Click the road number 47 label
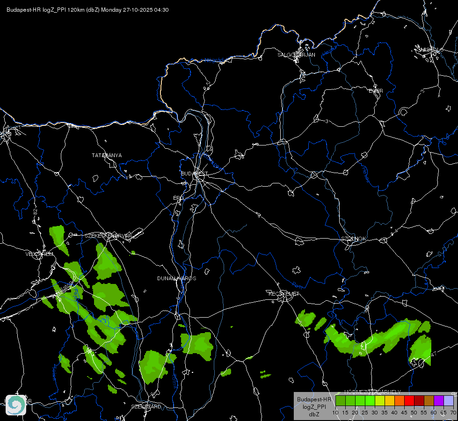The image size is (458, 421). coord(434,354)
